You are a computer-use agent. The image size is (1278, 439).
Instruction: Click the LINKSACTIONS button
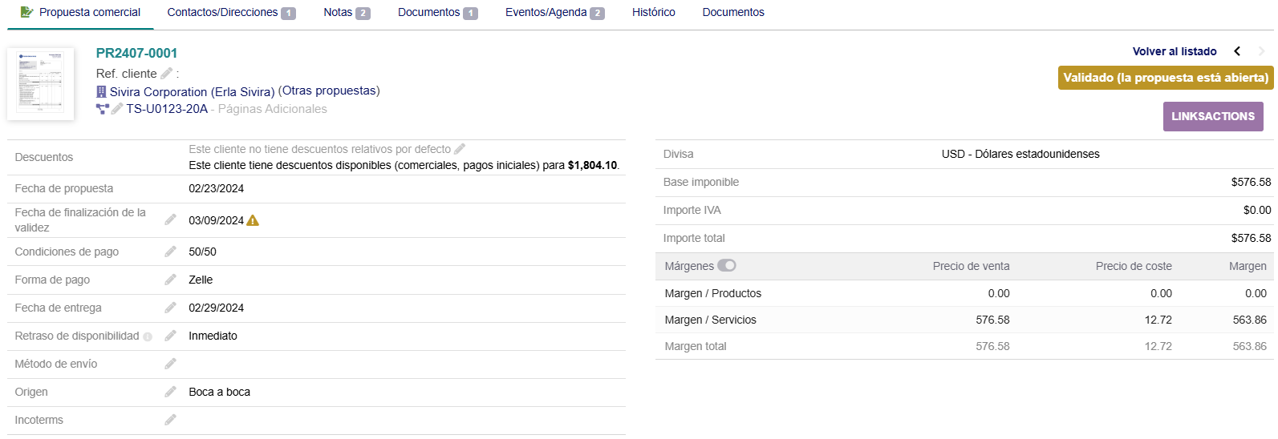click(1212, 117)
